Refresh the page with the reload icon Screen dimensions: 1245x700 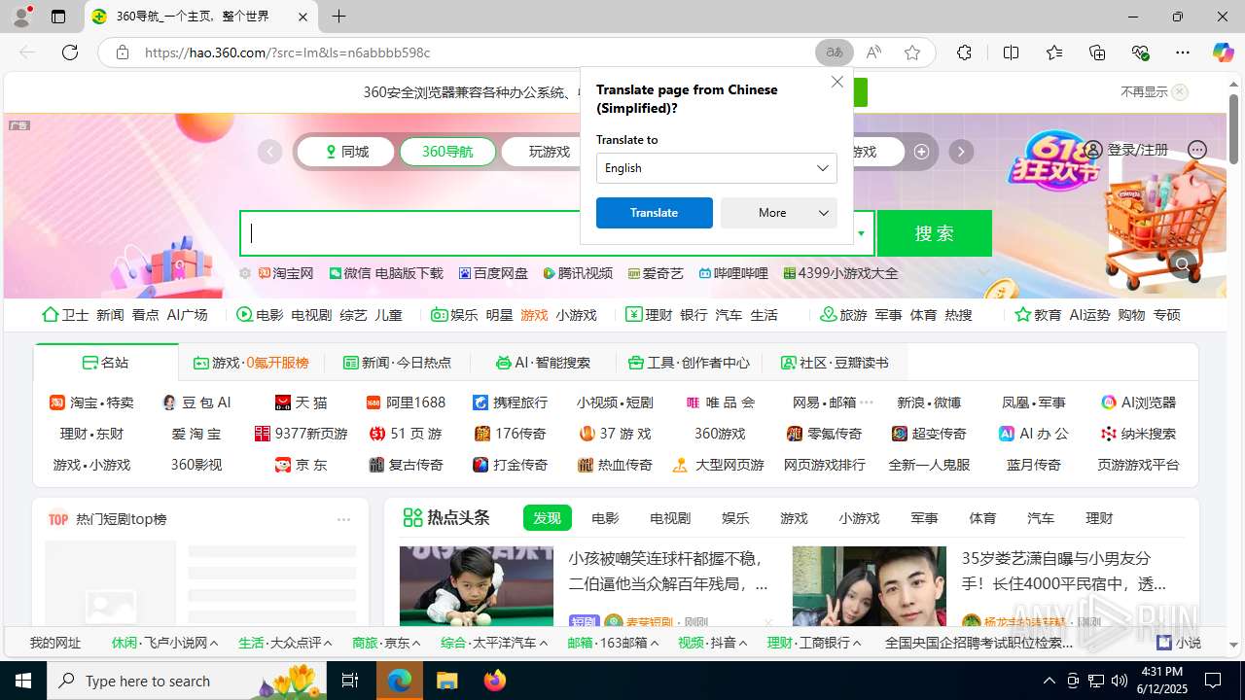[x=70, y=52]
